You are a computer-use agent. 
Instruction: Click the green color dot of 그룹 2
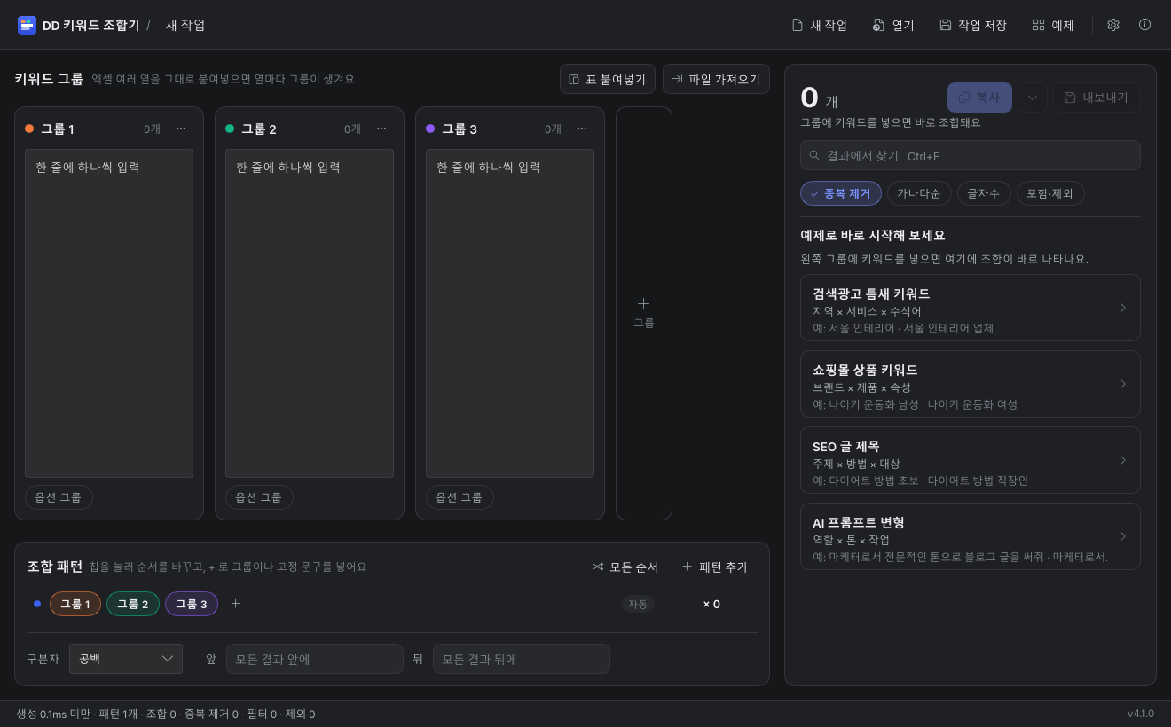pyautogui.click(x=230, y=129)
